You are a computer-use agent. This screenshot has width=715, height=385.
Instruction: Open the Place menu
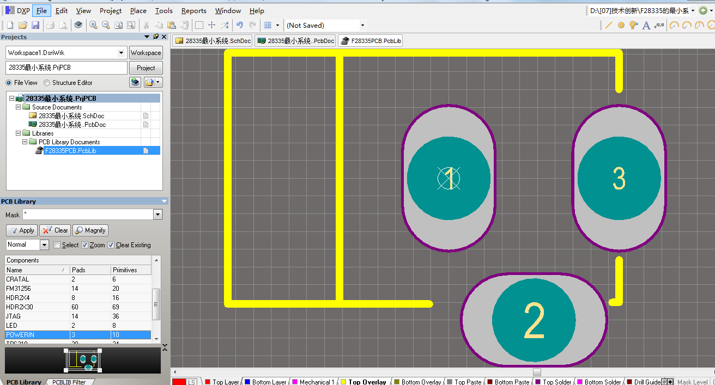(x=138, y=10)
